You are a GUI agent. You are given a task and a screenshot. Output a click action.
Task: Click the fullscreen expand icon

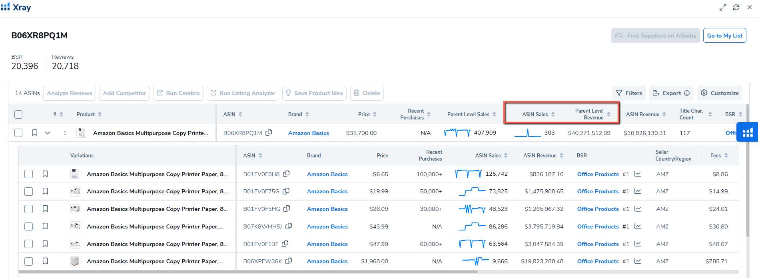click(x=723, y=8)
